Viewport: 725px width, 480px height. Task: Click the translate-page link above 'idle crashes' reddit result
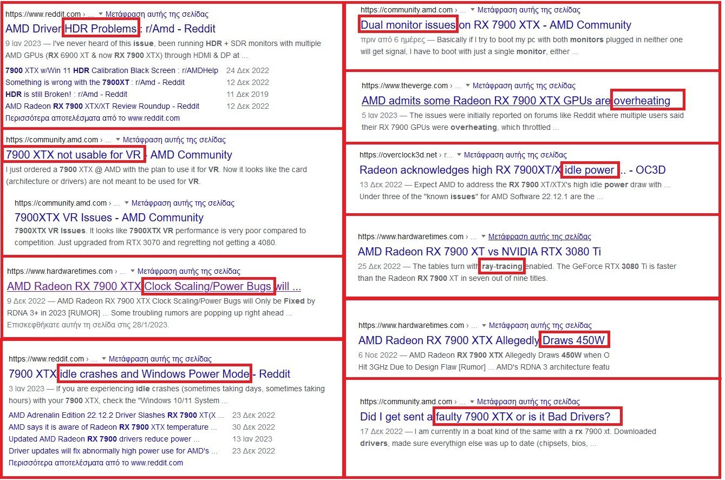pyautogui.click(x=160, y=359)
